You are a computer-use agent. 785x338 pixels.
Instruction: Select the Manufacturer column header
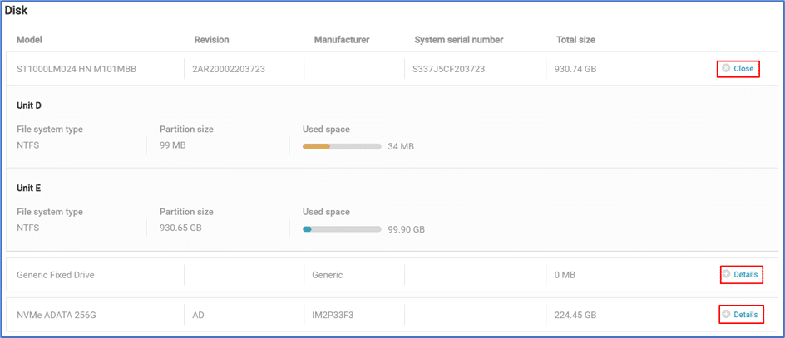tap(341, 40)
